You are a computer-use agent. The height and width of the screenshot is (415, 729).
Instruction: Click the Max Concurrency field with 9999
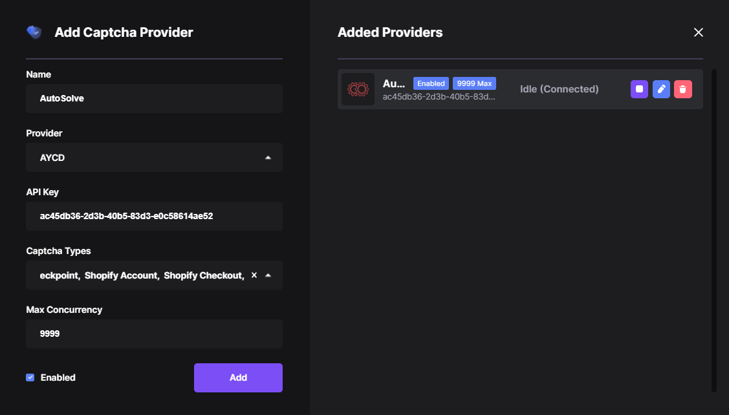point(155,334)
